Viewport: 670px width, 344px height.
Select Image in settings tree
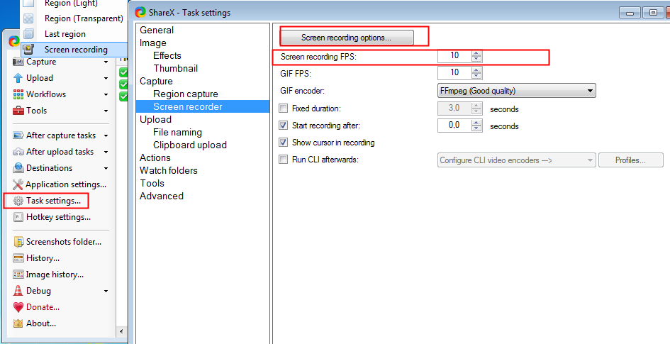pyautogui.click(x=153, y=43)
